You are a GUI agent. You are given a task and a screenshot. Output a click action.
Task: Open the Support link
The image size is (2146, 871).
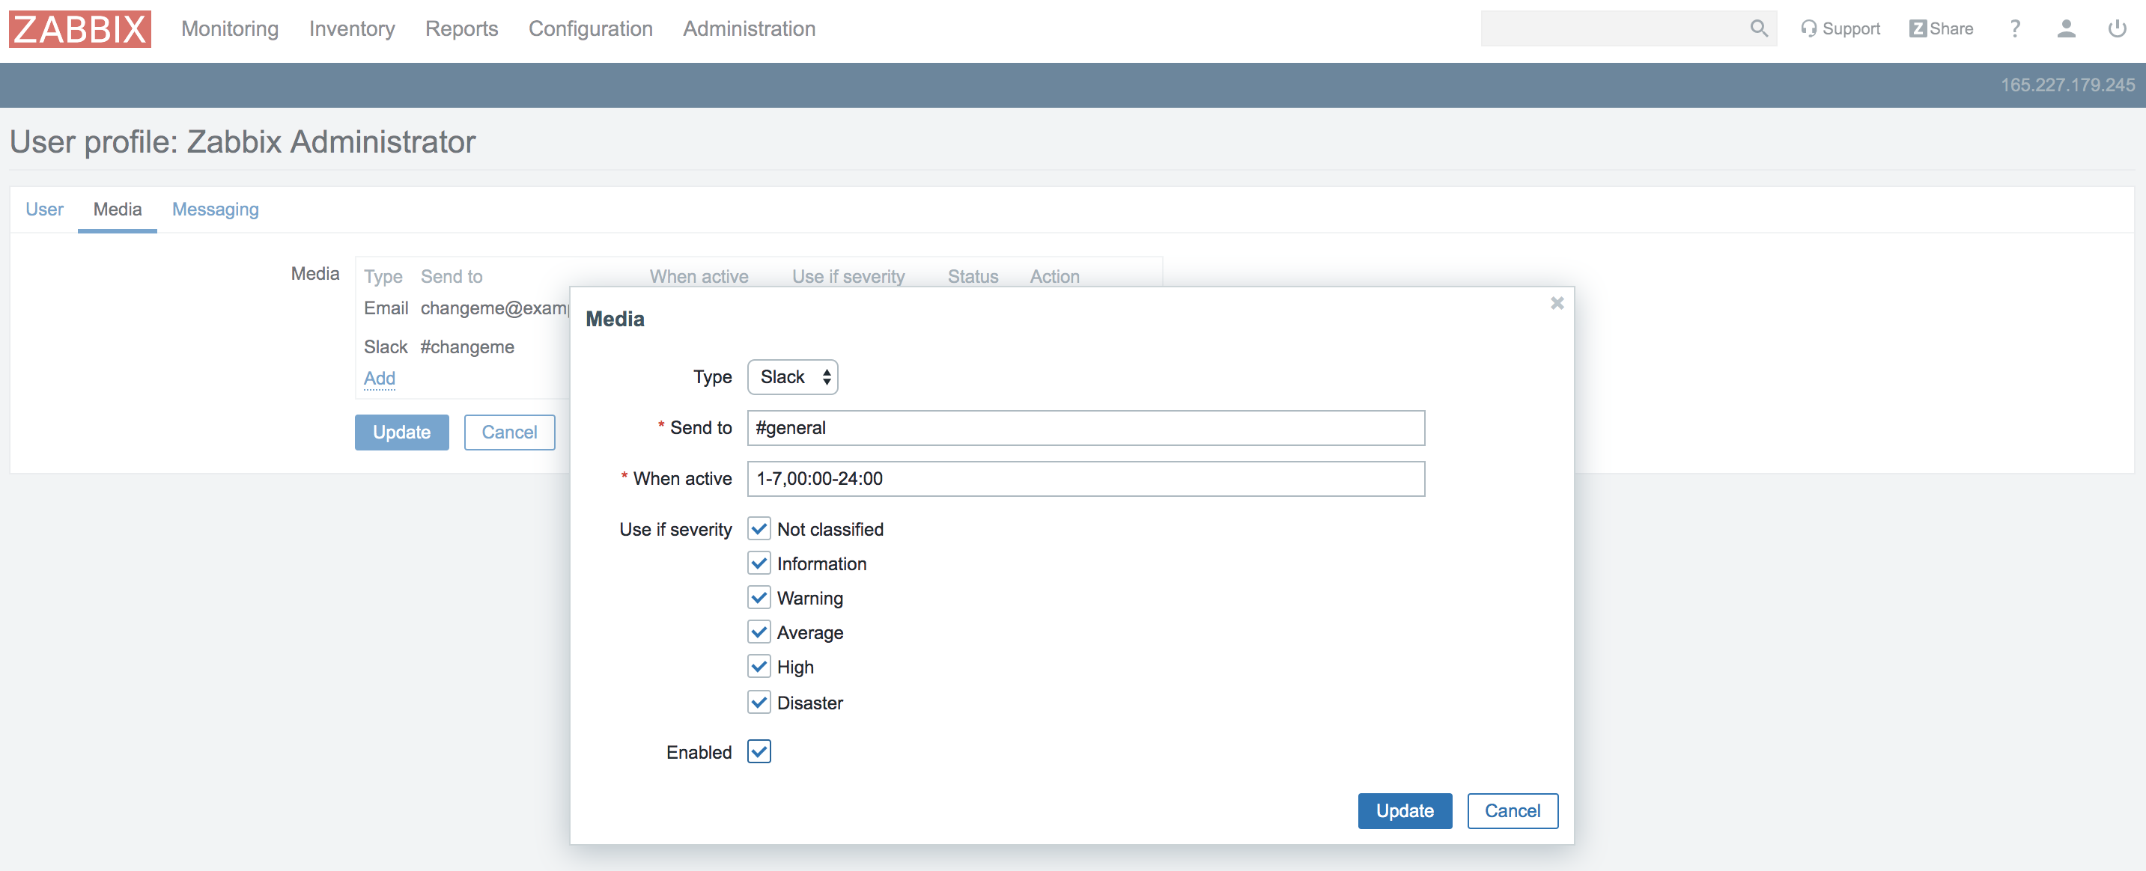[1840, 29]
